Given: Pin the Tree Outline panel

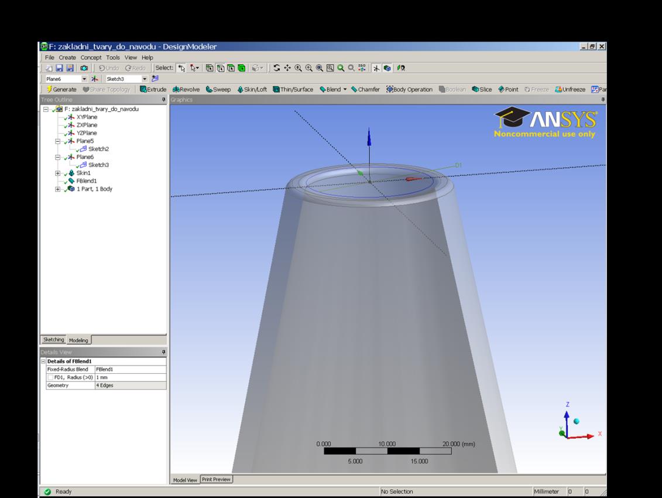Looking at the screenshot, I should [163, 100].
